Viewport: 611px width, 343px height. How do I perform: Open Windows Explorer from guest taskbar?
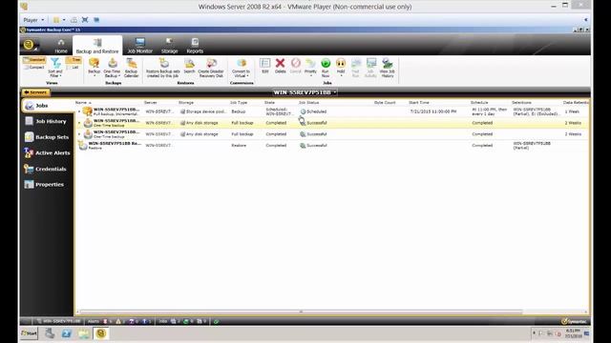(83, 333)
